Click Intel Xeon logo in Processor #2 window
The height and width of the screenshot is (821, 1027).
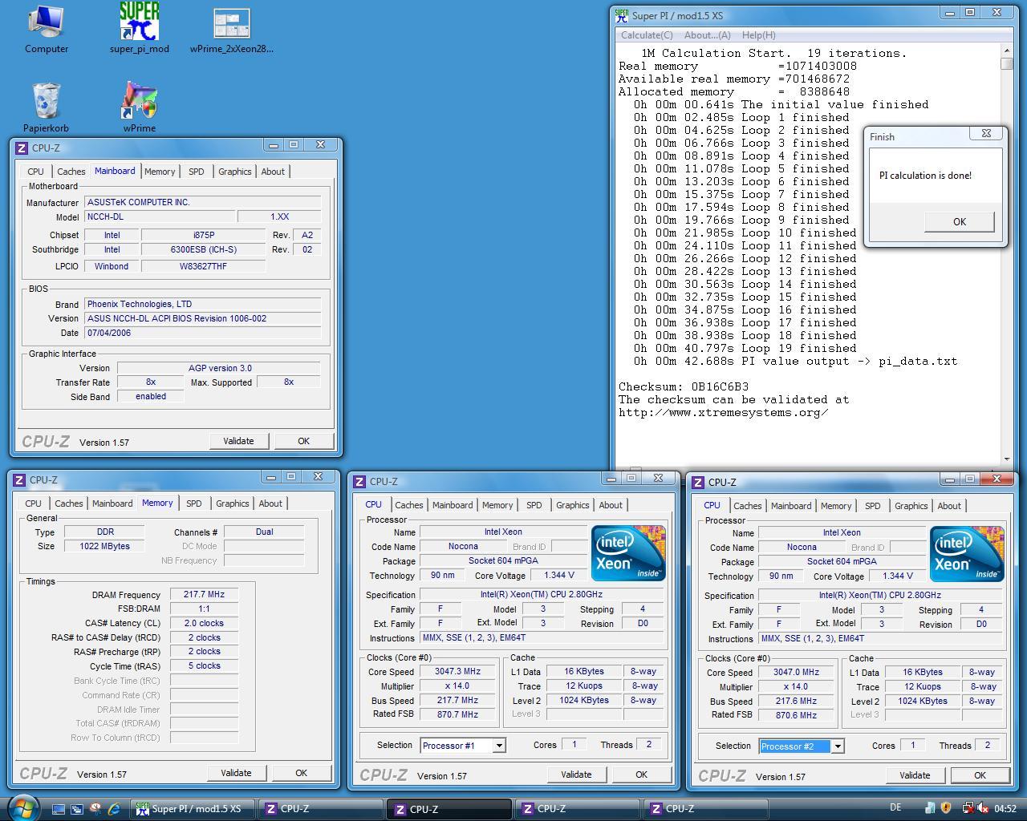tap(967, 554)
